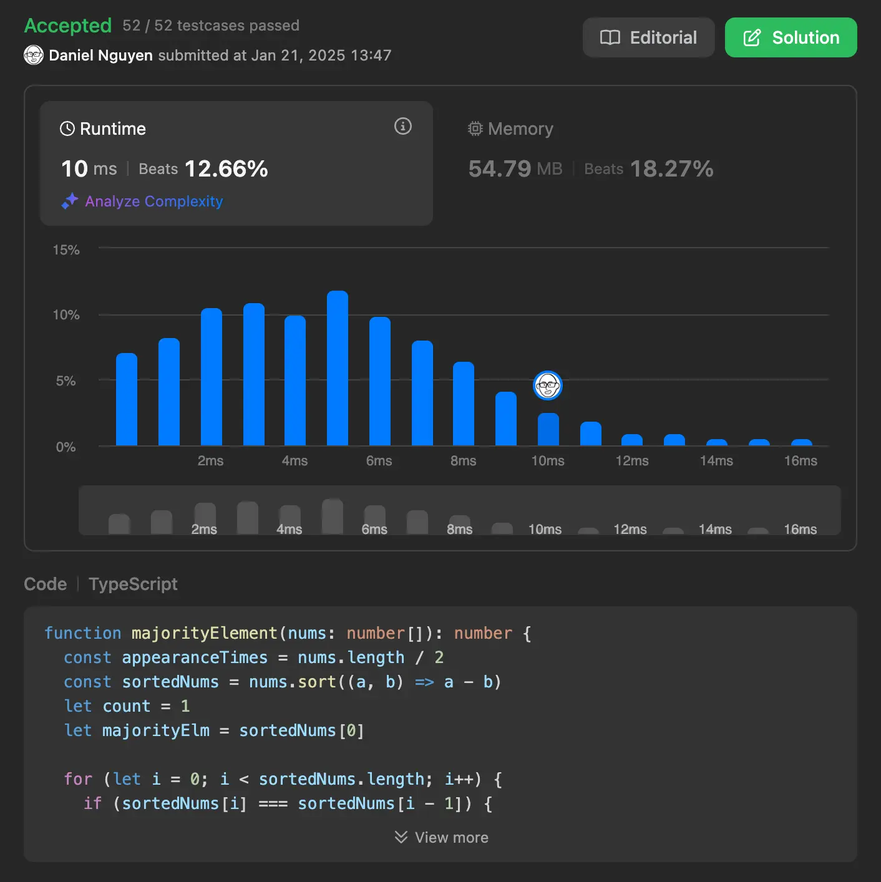Click the sparkle icon beside Analyze Complexity
The width and height of the screenshot is (881, 882).
point(69,201)
